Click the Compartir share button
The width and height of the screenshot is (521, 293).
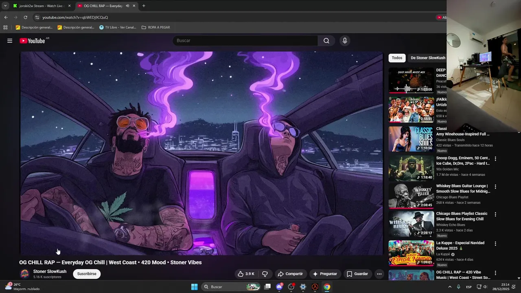coord(290,274)
